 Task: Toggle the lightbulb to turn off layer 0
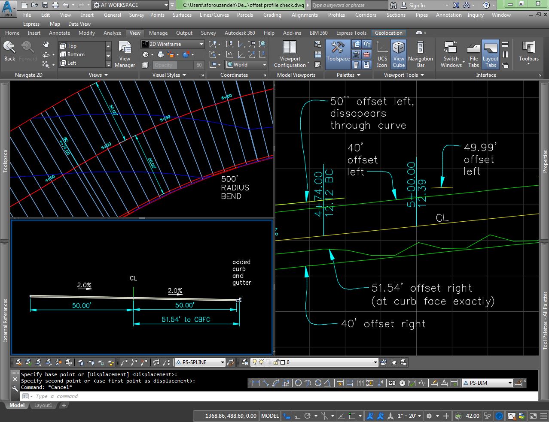pos(255,362)
